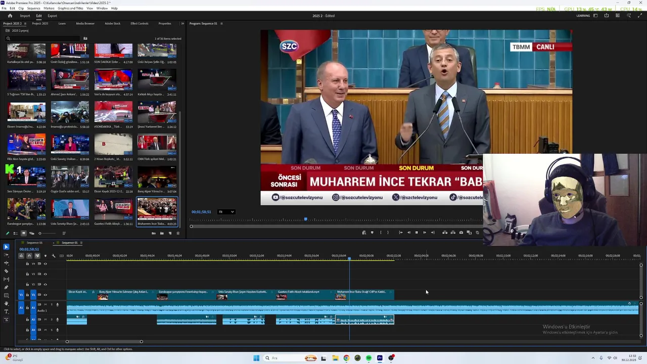Step forward one frame in Program monitor
647x364 pixels.
pos(425,233)
